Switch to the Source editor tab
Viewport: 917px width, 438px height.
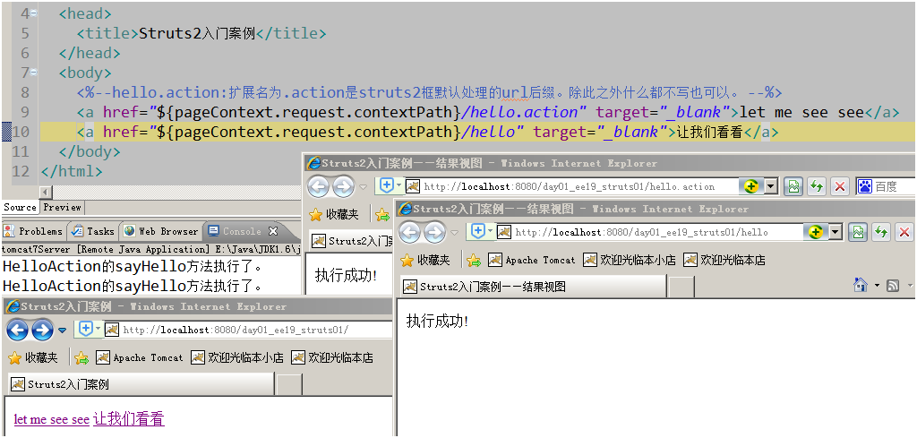(x=20, y=208)
